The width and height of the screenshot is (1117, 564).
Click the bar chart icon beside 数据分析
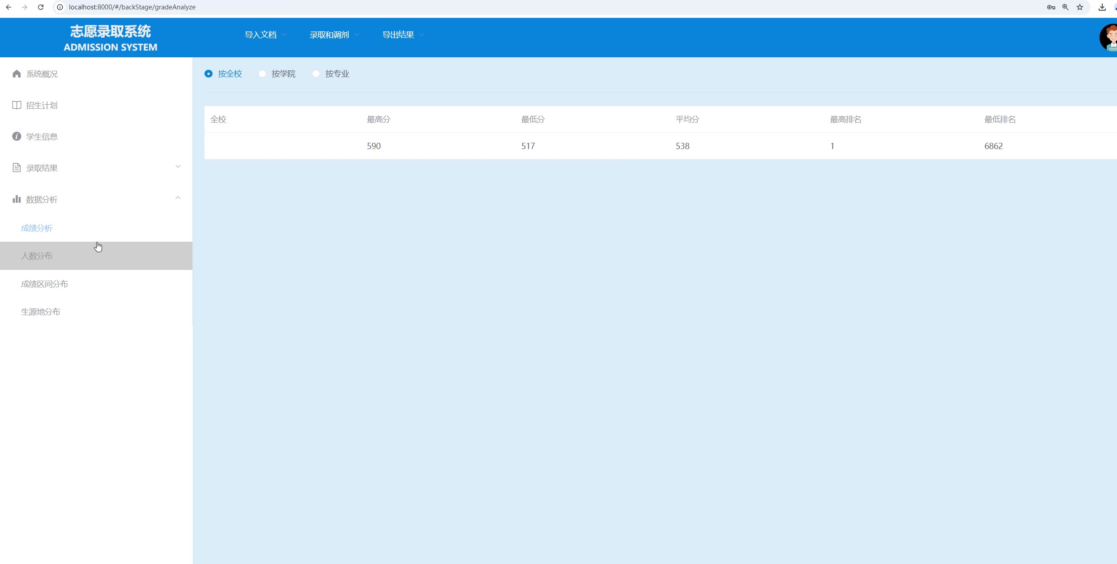pyautogui.click(x=17, y=199)
